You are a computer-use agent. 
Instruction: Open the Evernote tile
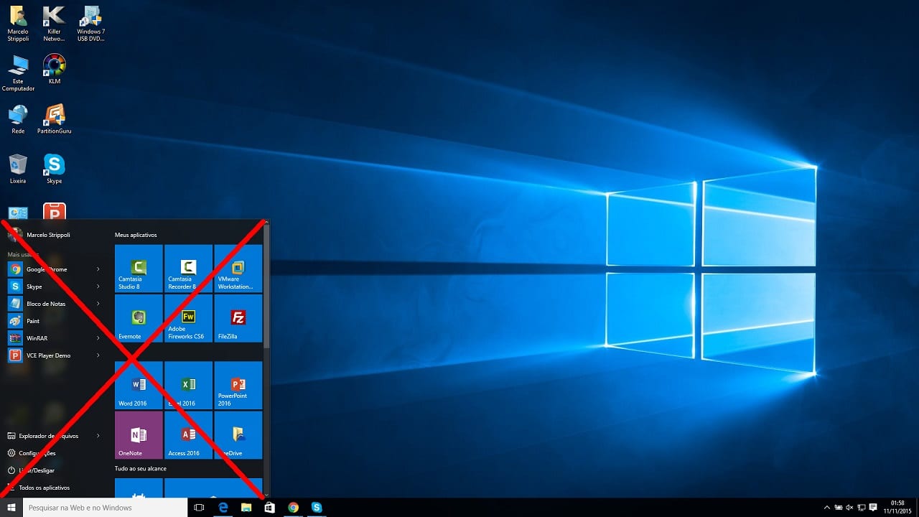point(138,319)
